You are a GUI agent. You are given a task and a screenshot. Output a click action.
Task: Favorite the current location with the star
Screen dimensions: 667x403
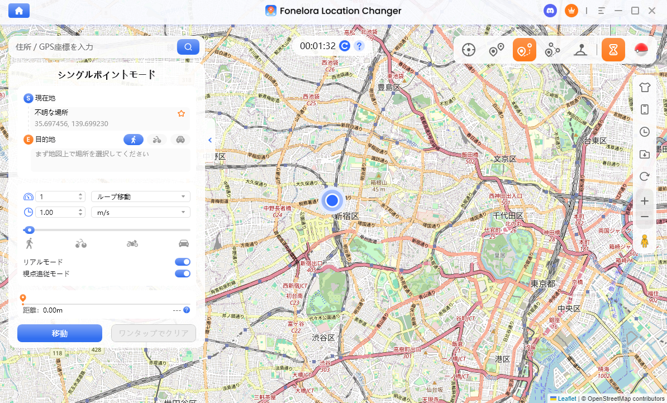point(181,113)
